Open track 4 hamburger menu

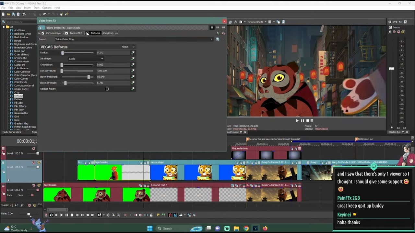pyautogui.click(x=3, y=185)
